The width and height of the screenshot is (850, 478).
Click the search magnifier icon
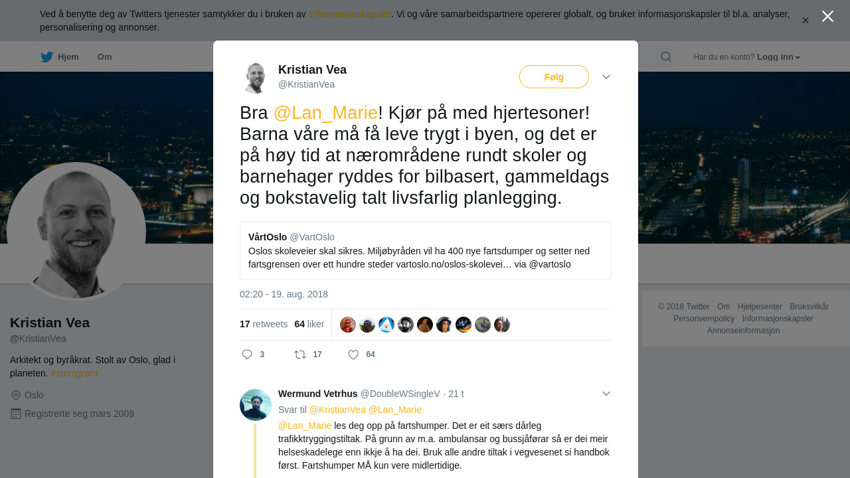click(x=666, y=56)
